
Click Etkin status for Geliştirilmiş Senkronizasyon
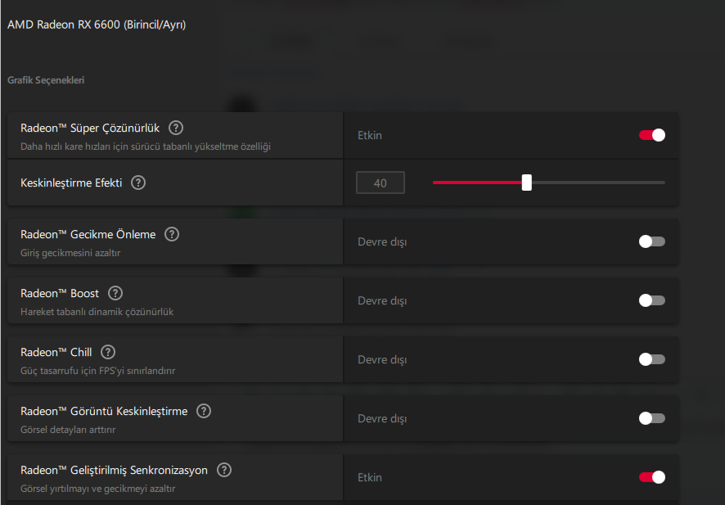(x=370, y=478)
